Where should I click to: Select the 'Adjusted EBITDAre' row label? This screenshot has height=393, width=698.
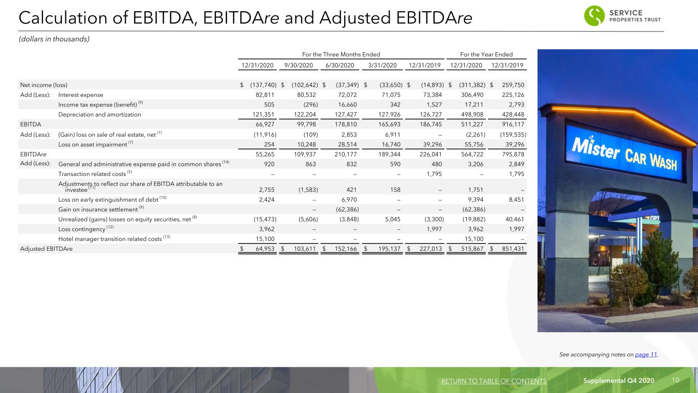(x=46, y=248)
